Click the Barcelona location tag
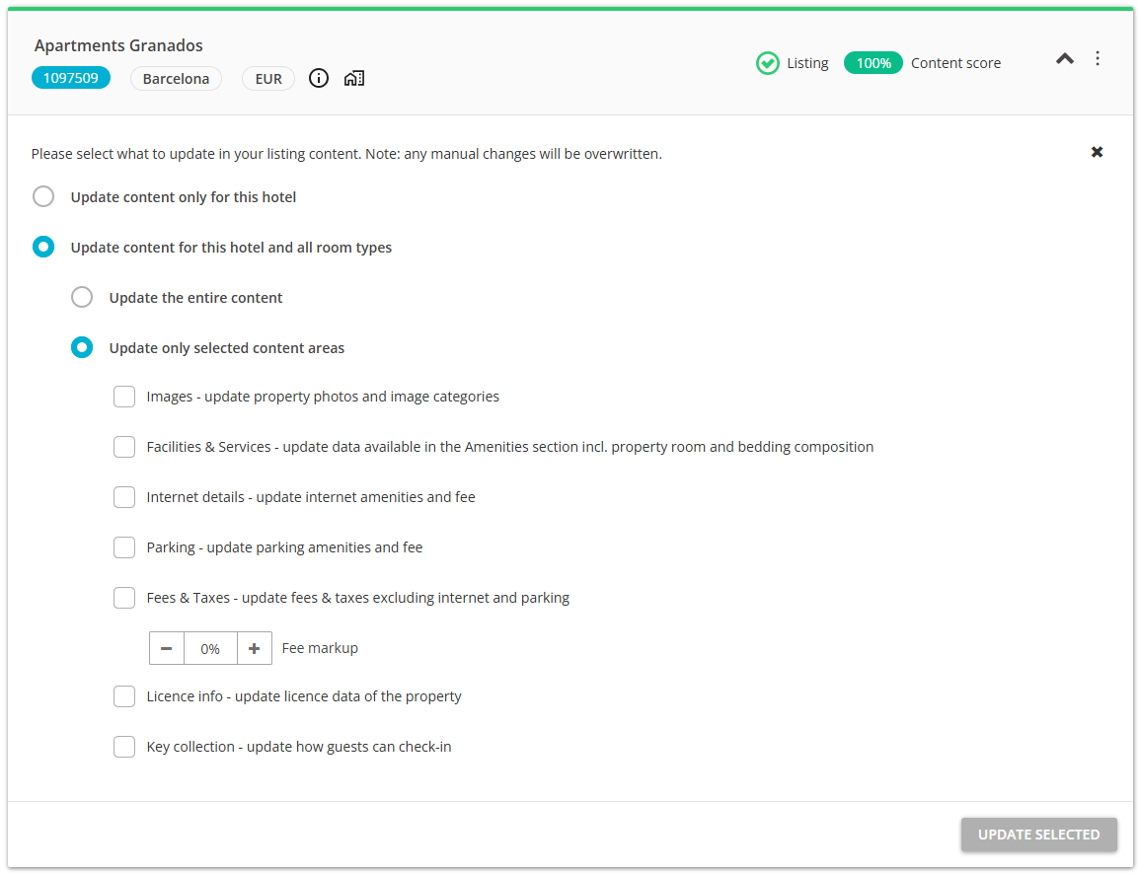 (x=176, y=78)
